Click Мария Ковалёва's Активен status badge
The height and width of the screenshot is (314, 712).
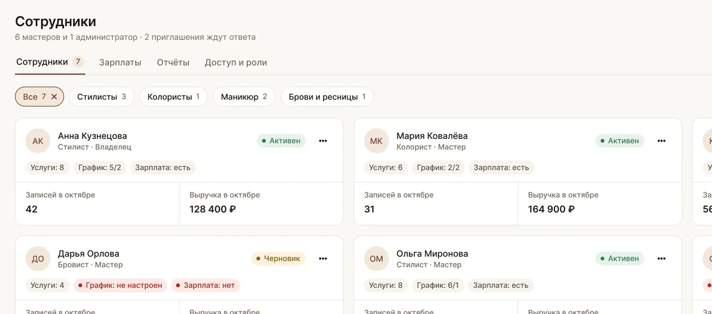621,141
